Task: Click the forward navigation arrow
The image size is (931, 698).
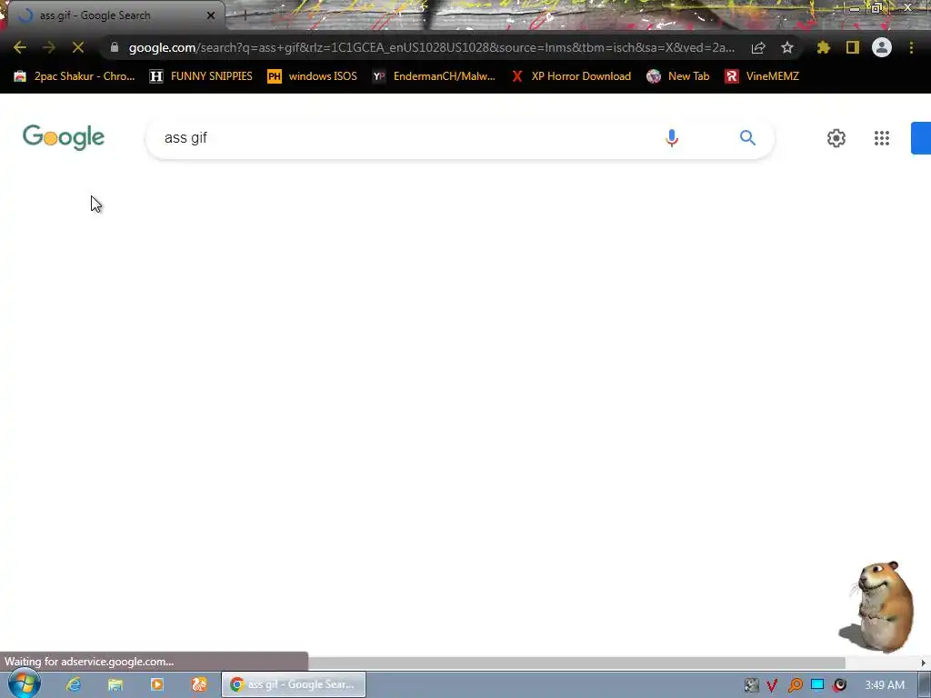Action: point(49,47)
